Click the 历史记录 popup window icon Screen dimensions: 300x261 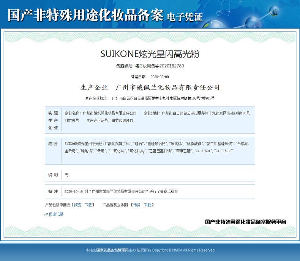click(x=46, y=214)
